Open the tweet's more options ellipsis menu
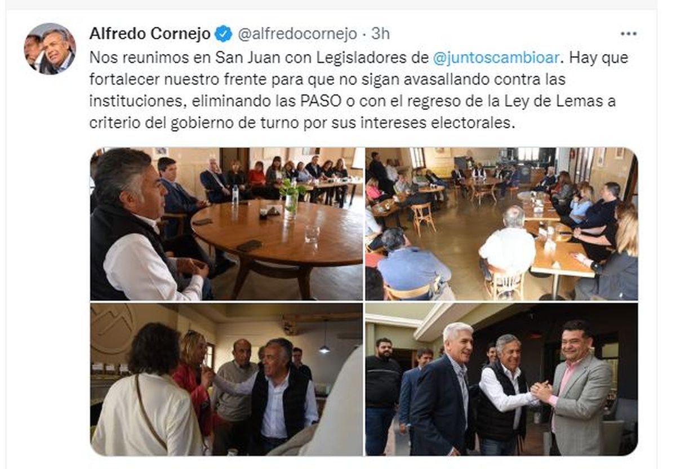Image resolution: width=676 pixels, height=469 pixels. (x=628, y=34)
